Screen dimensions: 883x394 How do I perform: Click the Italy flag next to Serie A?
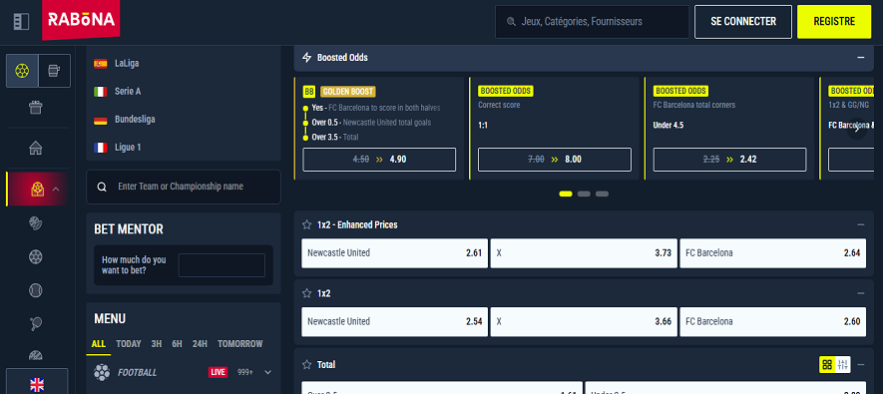[x=101, y=91]
